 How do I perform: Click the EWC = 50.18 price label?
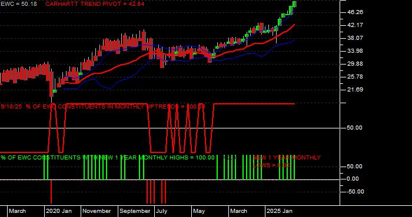[19, 4]
